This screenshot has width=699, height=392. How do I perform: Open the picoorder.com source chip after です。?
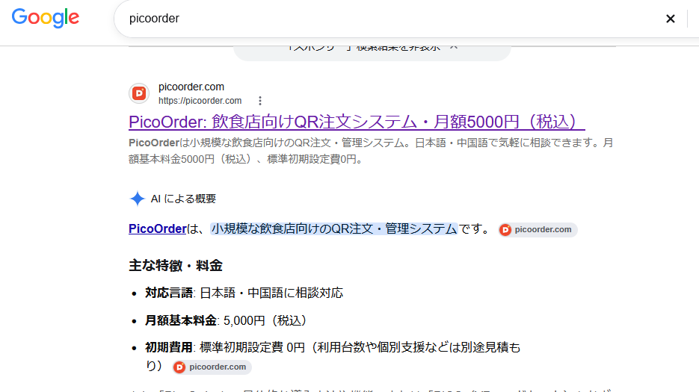point(538,229)
